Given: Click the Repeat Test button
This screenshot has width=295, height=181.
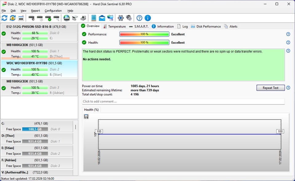Looking at the screenshot, I should [x=270, y=88].
